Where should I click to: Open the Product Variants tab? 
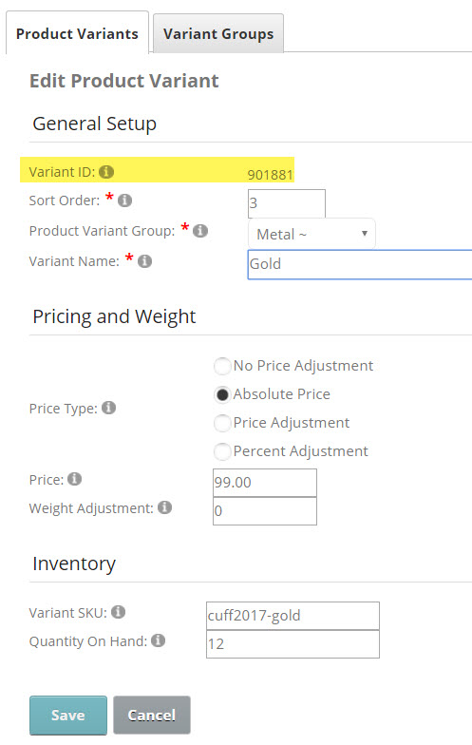click(x=78, y=33)
